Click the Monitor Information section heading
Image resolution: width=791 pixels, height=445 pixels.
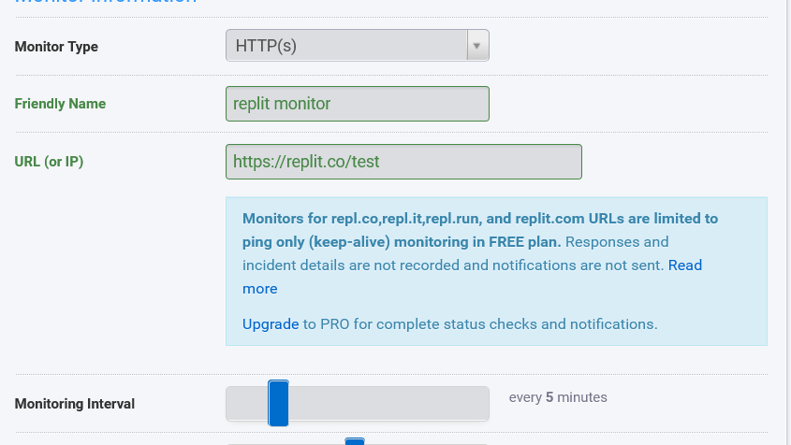click(106, 3)
